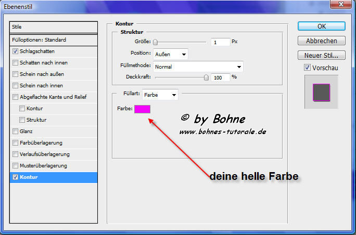Enable the Schatten nach innen checkbox

pos(16,63)
